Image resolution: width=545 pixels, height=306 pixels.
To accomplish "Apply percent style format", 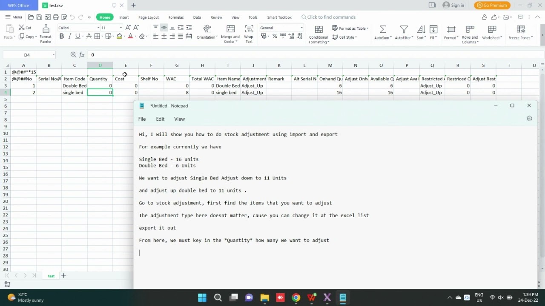I will pyautogui.click(x=275, y=37).
